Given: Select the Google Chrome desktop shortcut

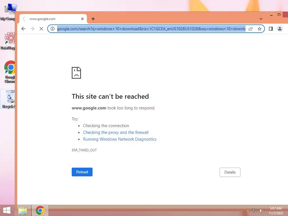Looking at the screenshot, I should (9, 72).
